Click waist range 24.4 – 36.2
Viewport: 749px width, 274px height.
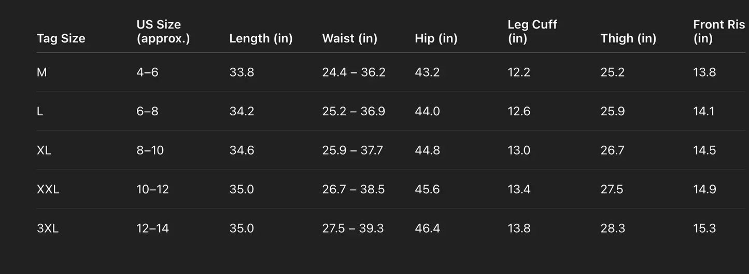click(354, 72)
